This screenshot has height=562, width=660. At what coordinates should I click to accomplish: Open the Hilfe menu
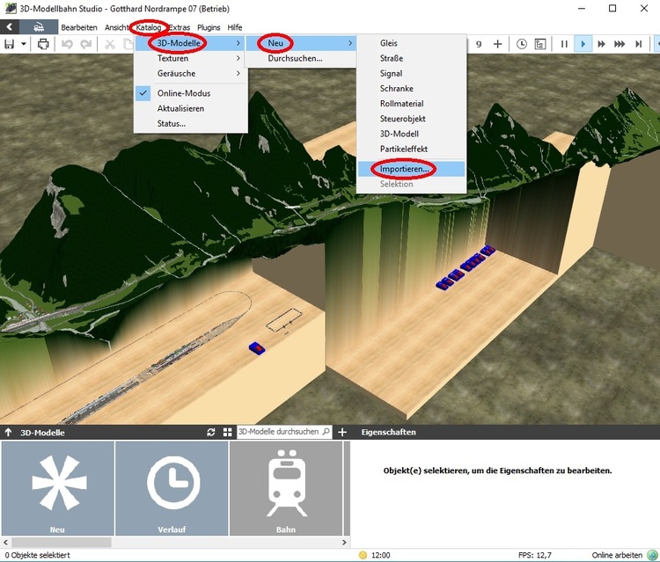(x=235, y=27)
